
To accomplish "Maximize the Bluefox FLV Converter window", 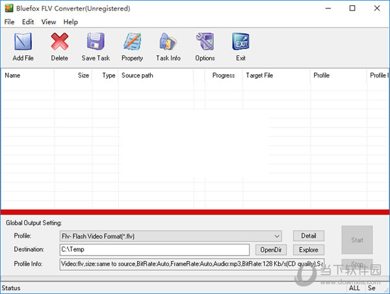I will pyautogui.click(x=352, y=8).
